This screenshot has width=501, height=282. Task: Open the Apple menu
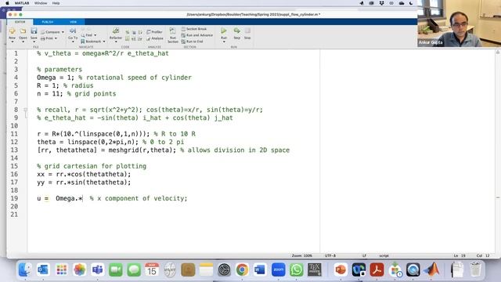[x=7, y=3]
